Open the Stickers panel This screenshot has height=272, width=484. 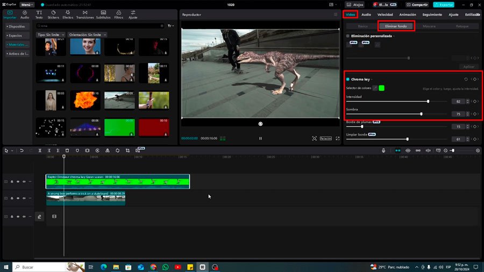[x=53, y=15]
